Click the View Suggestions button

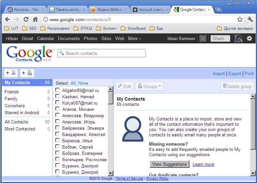pyautogui.click(x=170, y=164)
